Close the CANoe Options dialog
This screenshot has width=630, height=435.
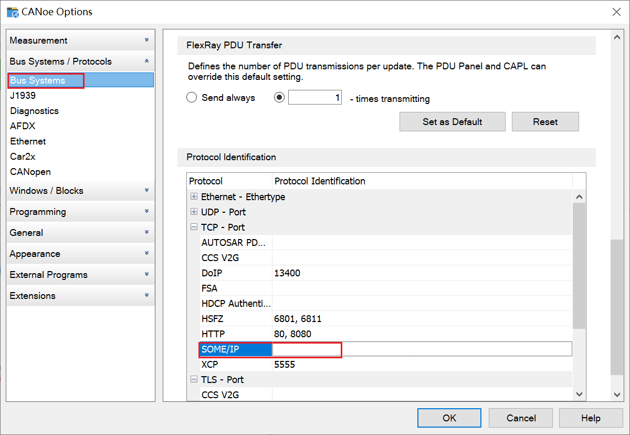(616, 12)
